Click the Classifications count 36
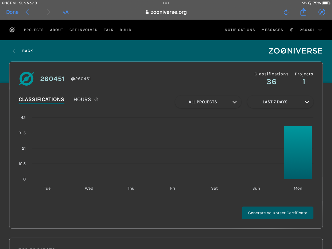This screenshot has width=332, height=249. tap(272, 82)
